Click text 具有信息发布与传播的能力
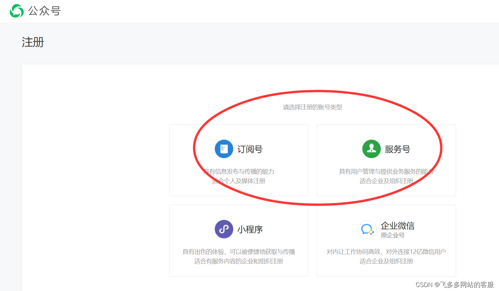 click(238, 171)
